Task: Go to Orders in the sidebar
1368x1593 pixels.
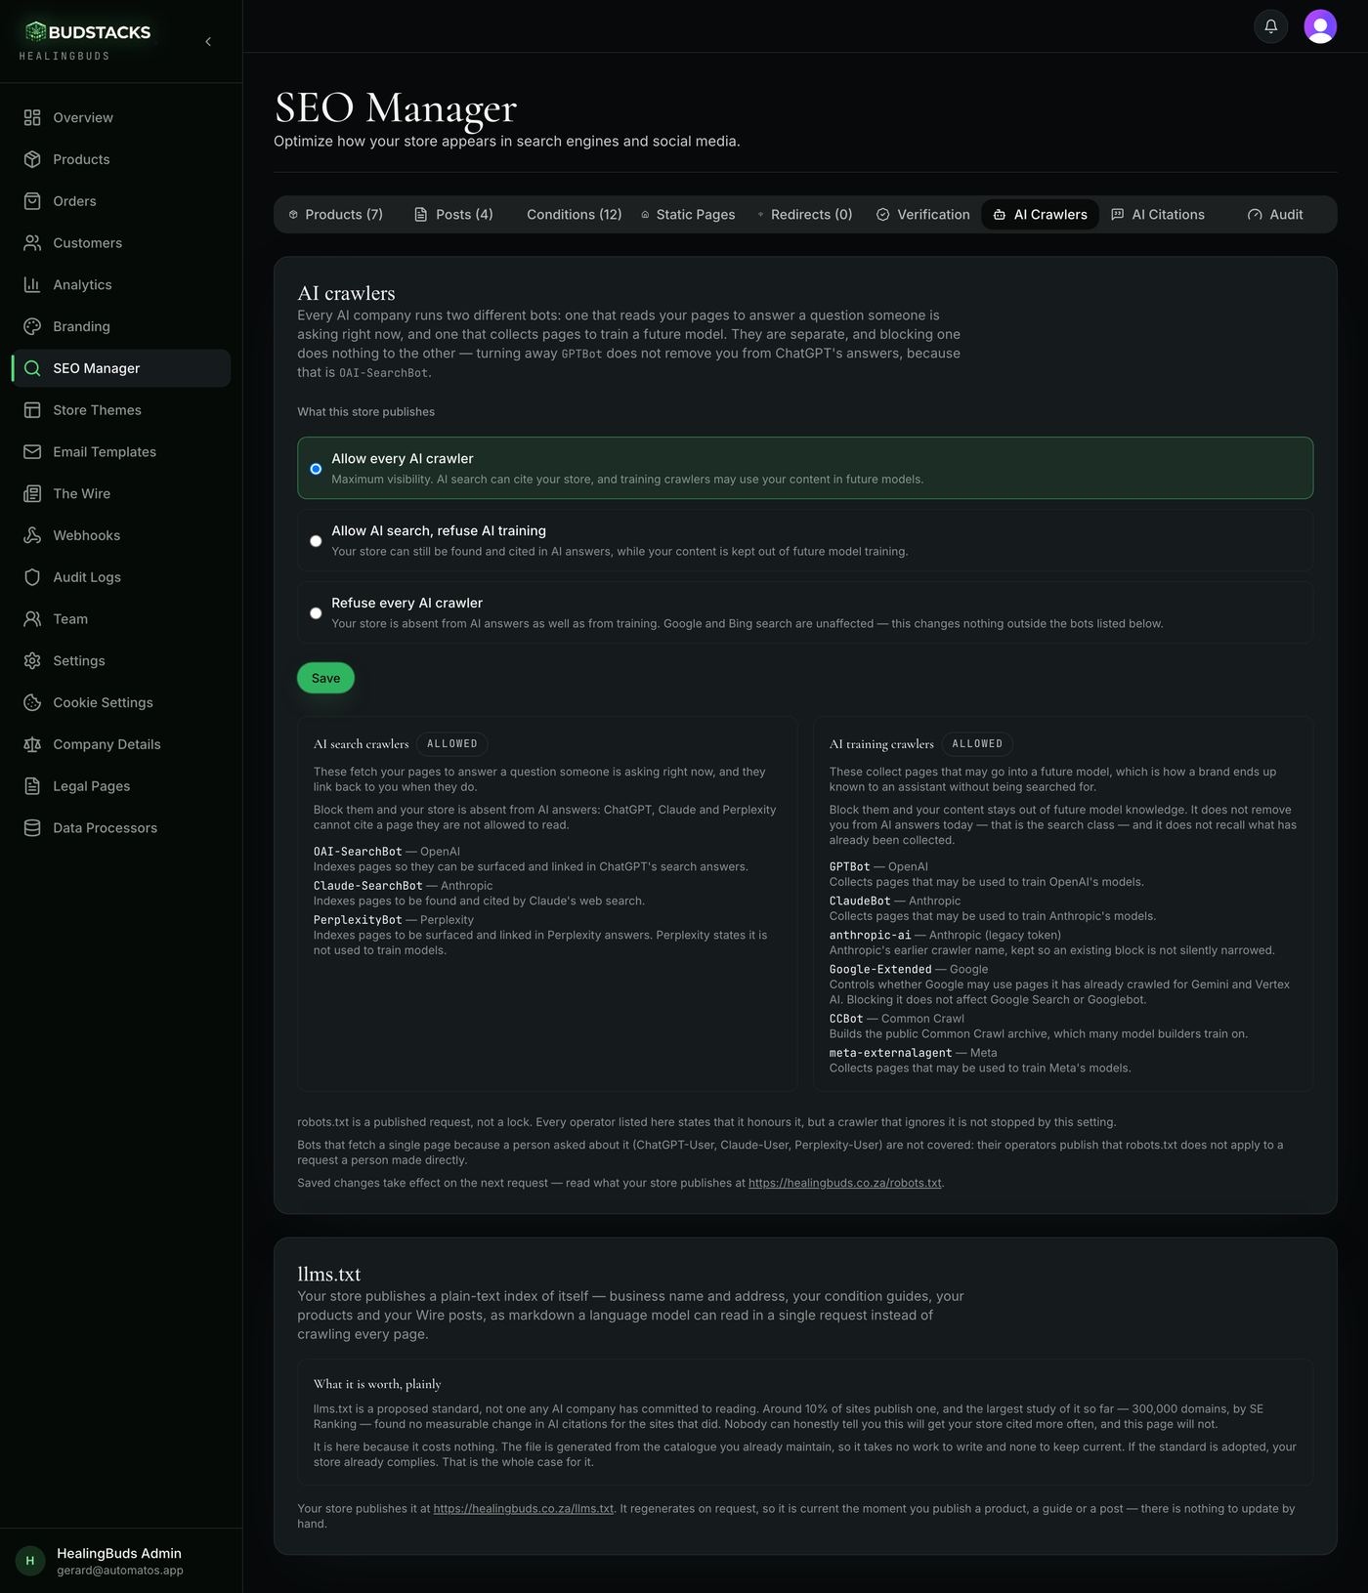Action: pyautogui.click(x=121, y=201)
